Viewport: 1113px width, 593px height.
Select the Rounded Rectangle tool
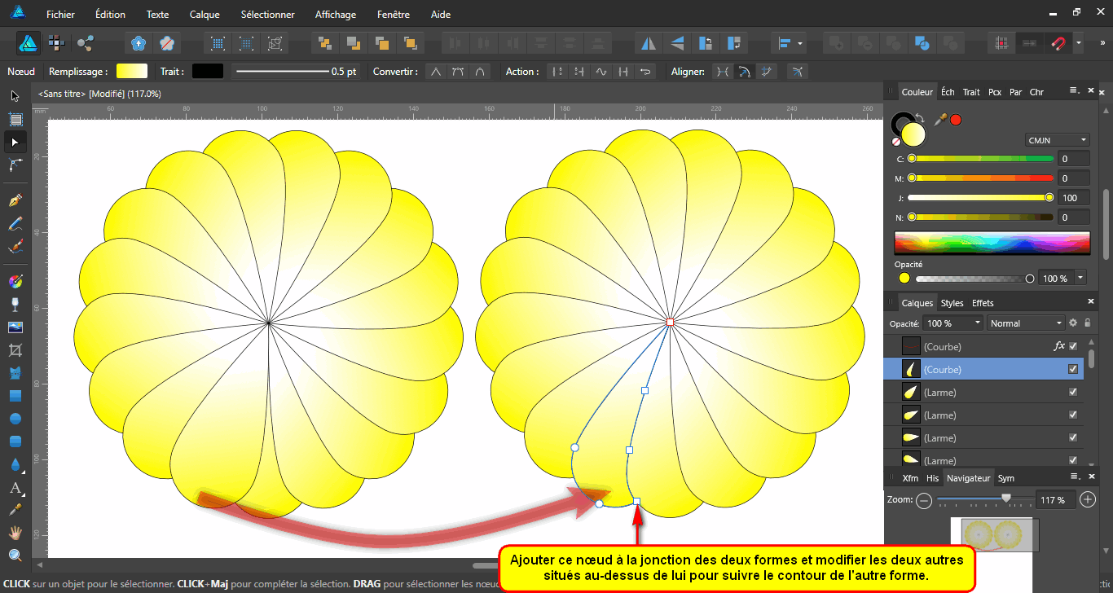[x=15, y=442]
